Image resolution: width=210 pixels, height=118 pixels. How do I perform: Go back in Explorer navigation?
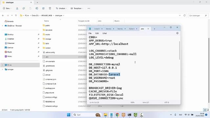point(3,15)
